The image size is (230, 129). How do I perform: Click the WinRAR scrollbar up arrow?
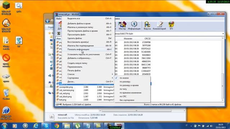(223, 38)
